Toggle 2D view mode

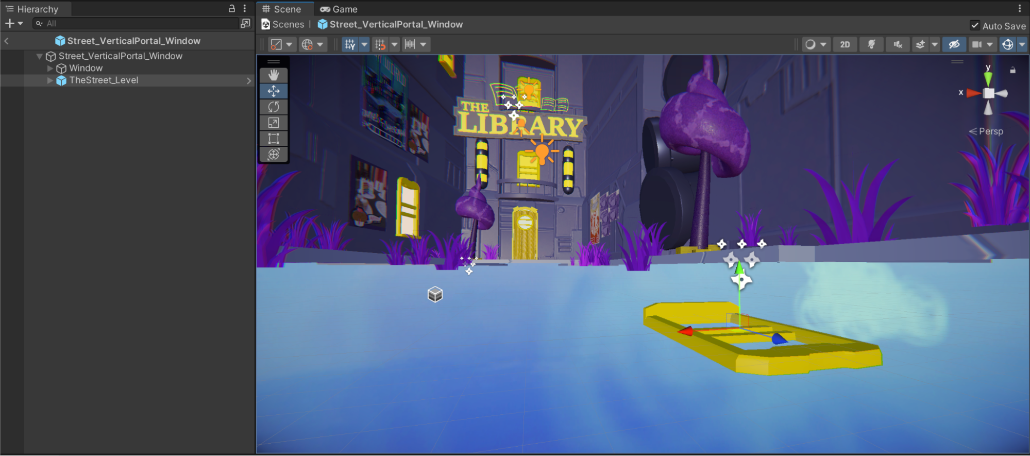[x=845, y=44]
